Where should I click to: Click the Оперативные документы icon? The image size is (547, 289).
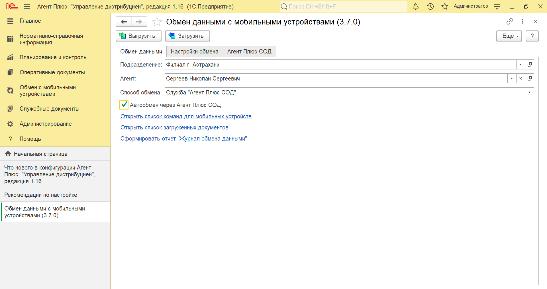10,72
